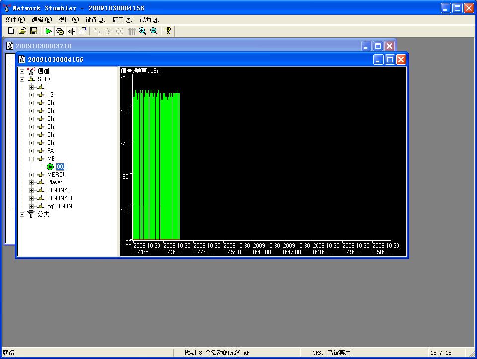The width and height of the screenshot is (477, 359).
Task: Toggle auto-configure with the gears icon
Action: (x=60, y=31)
